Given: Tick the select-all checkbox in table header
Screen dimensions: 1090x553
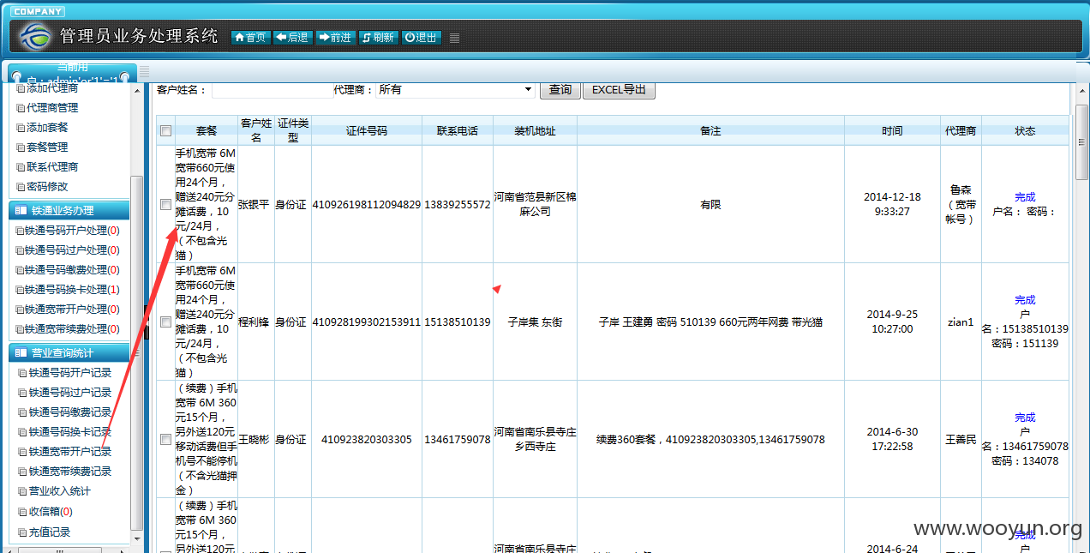Looking at the screenshot, I should tap(165, 131).
